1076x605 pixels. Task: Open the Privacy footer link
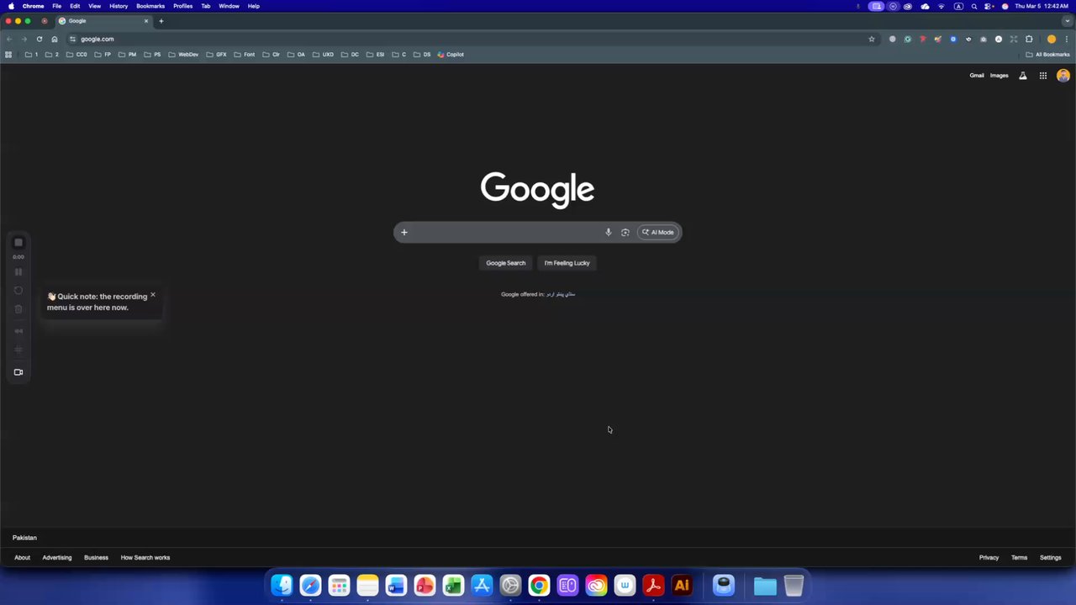(x=989, y=558)
